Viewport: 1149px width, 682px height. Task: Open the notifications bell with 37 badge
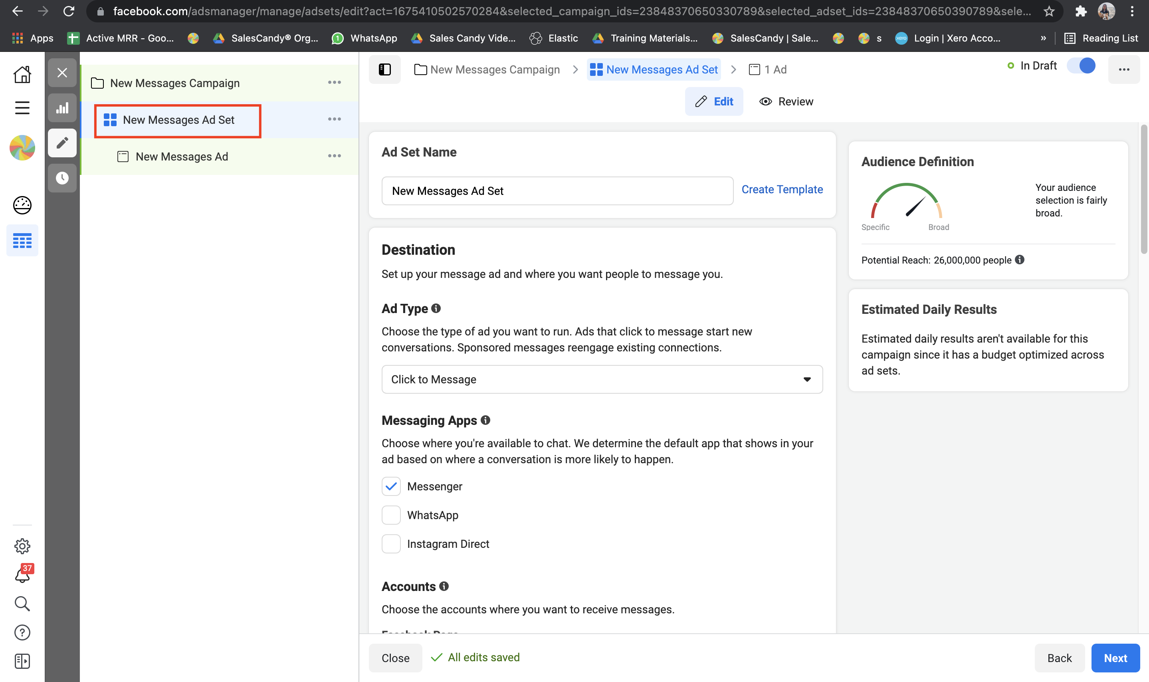coord(22,575)
